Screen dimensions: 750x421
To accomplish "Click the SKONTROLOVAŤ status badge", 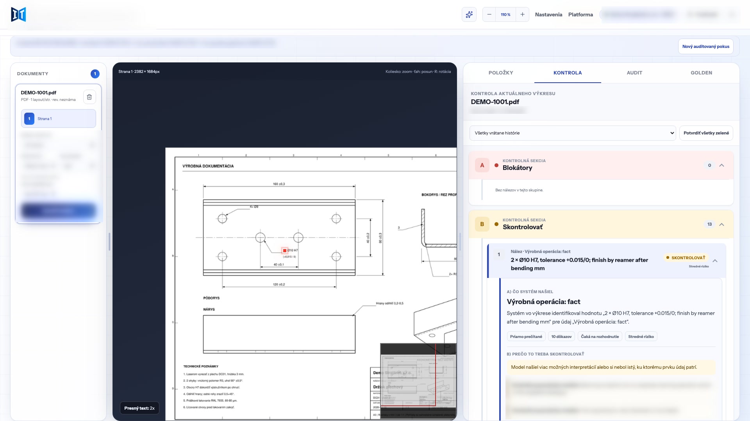I will click(x=686, y=258).
